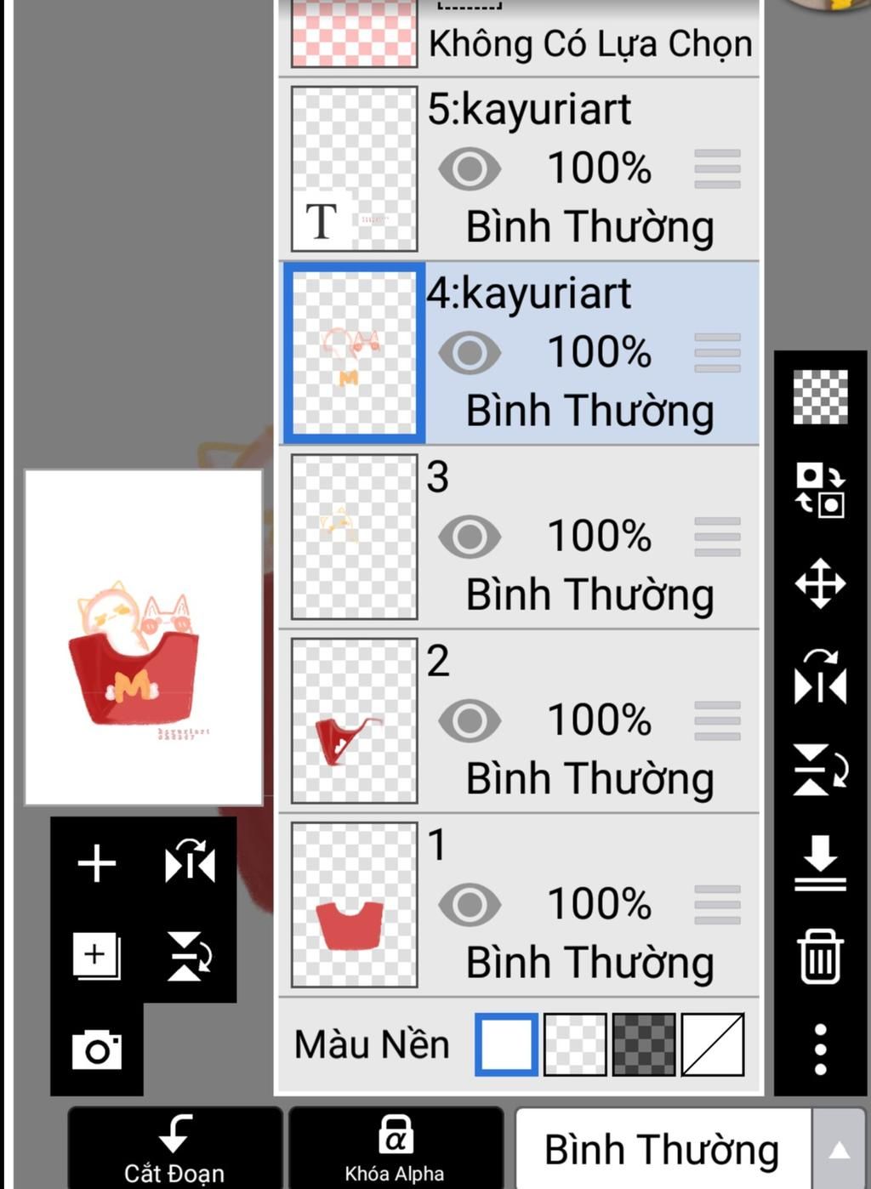Enable Khóa Alpha lock button

395,1150
